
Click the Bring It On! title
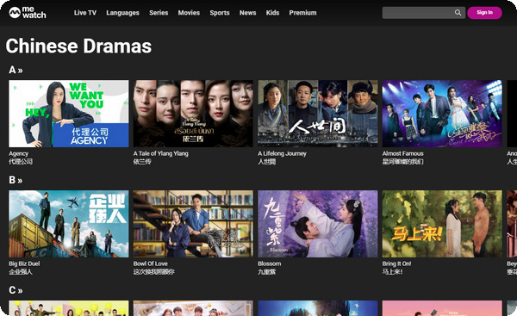pyautogui.click(x=396, y=263)
